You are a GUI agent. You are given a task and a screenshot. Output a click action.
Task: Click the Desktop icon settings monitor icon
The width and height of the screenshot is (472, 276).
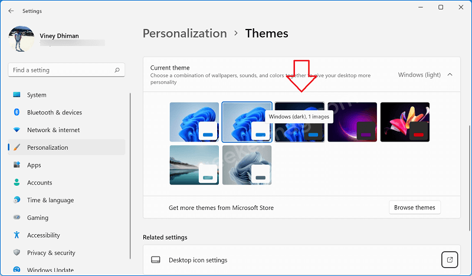tap(156, 259)
